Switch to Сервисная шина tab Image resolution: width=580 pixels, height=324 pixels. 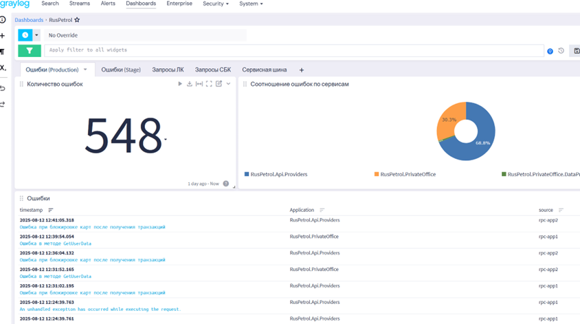pos(265,69)
